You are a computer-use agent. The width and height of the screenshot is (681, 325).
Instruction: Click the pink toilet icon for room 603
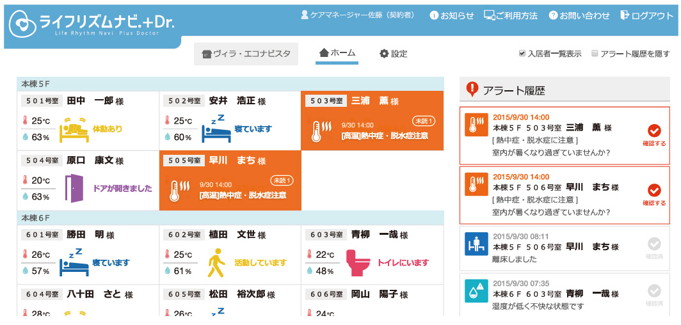click(x=358, y=262)
